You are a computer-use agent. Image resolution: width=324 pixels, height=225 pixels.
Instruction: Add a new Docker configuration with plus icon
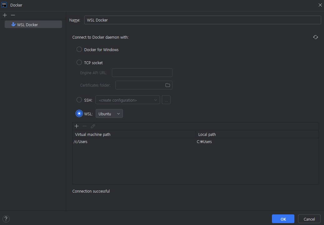point(5,15)
